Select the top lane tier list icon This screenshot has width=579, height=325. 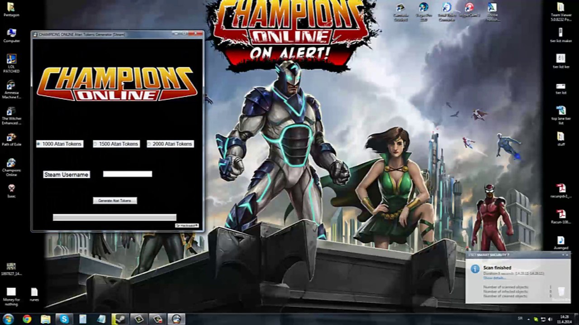pyautogui.click(x=560, y=116)
